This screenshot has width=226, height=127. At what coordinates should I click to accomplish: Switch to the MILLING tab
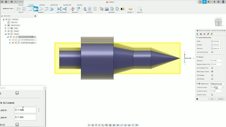click(x=21, y=5)
